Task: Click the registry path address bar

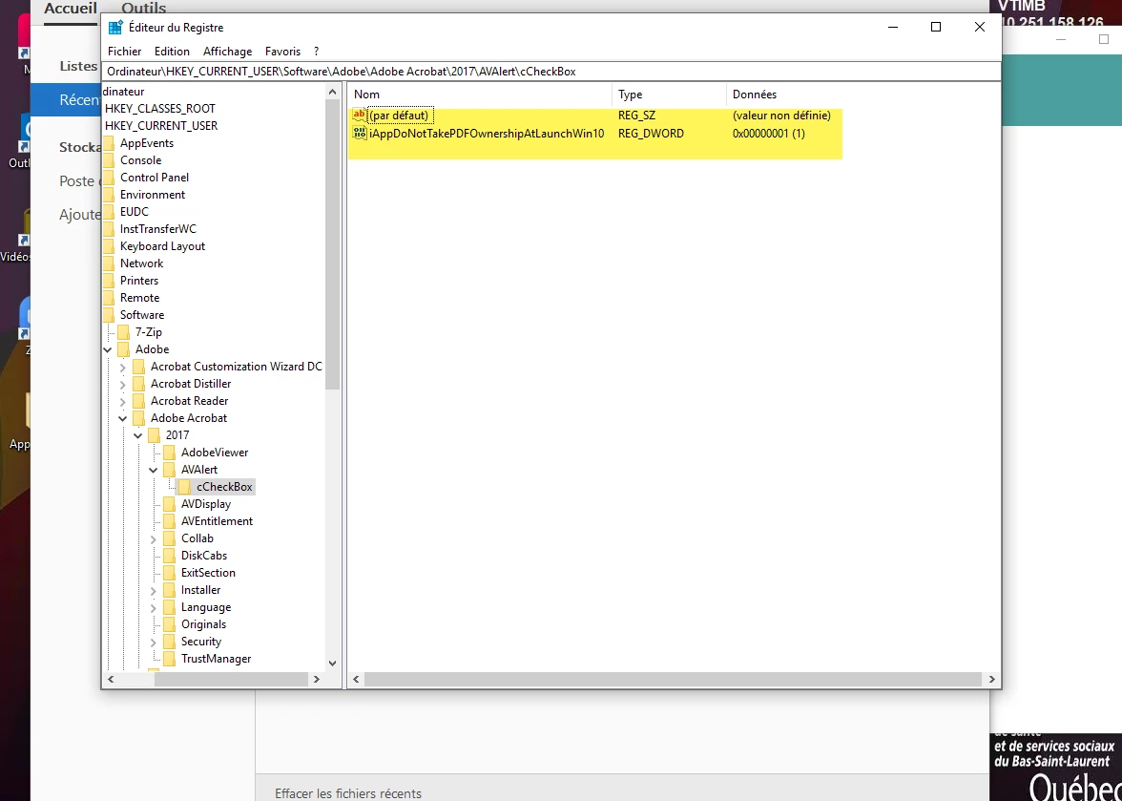Action: coord(551,72)
